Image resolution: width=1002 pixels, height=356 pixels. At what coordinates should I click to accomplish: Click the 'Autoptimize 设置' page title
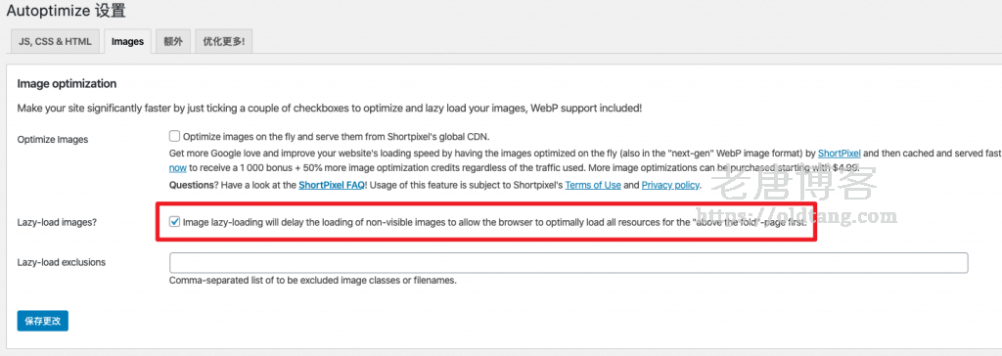(x=66, y=10)
